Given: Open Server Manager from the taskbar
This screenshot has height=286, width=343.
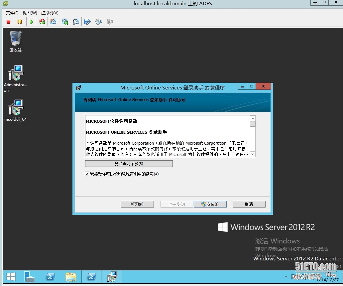Looking at the screenshot, I should (29, 277).
